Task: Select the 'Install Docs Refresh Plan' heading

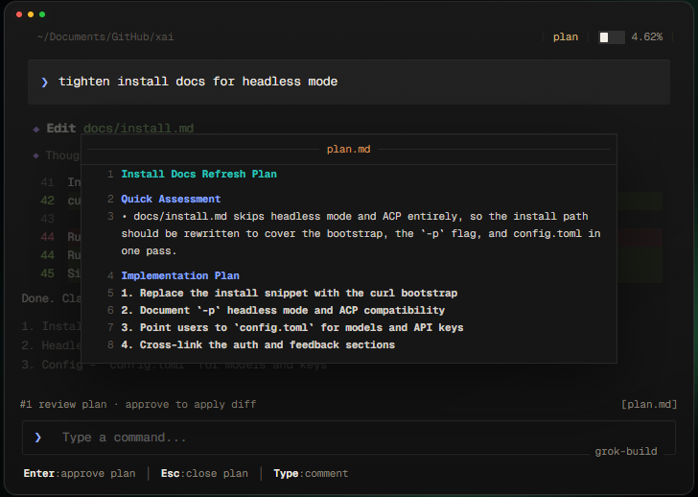Action: (x=199, y=174)
